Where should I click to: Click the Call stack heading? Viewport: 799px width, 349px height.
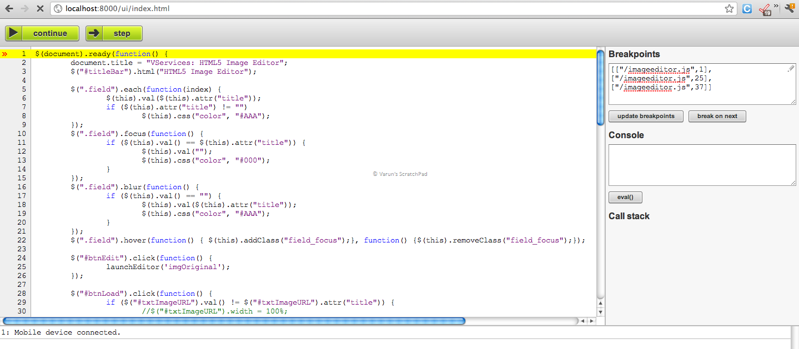point(629,216)
